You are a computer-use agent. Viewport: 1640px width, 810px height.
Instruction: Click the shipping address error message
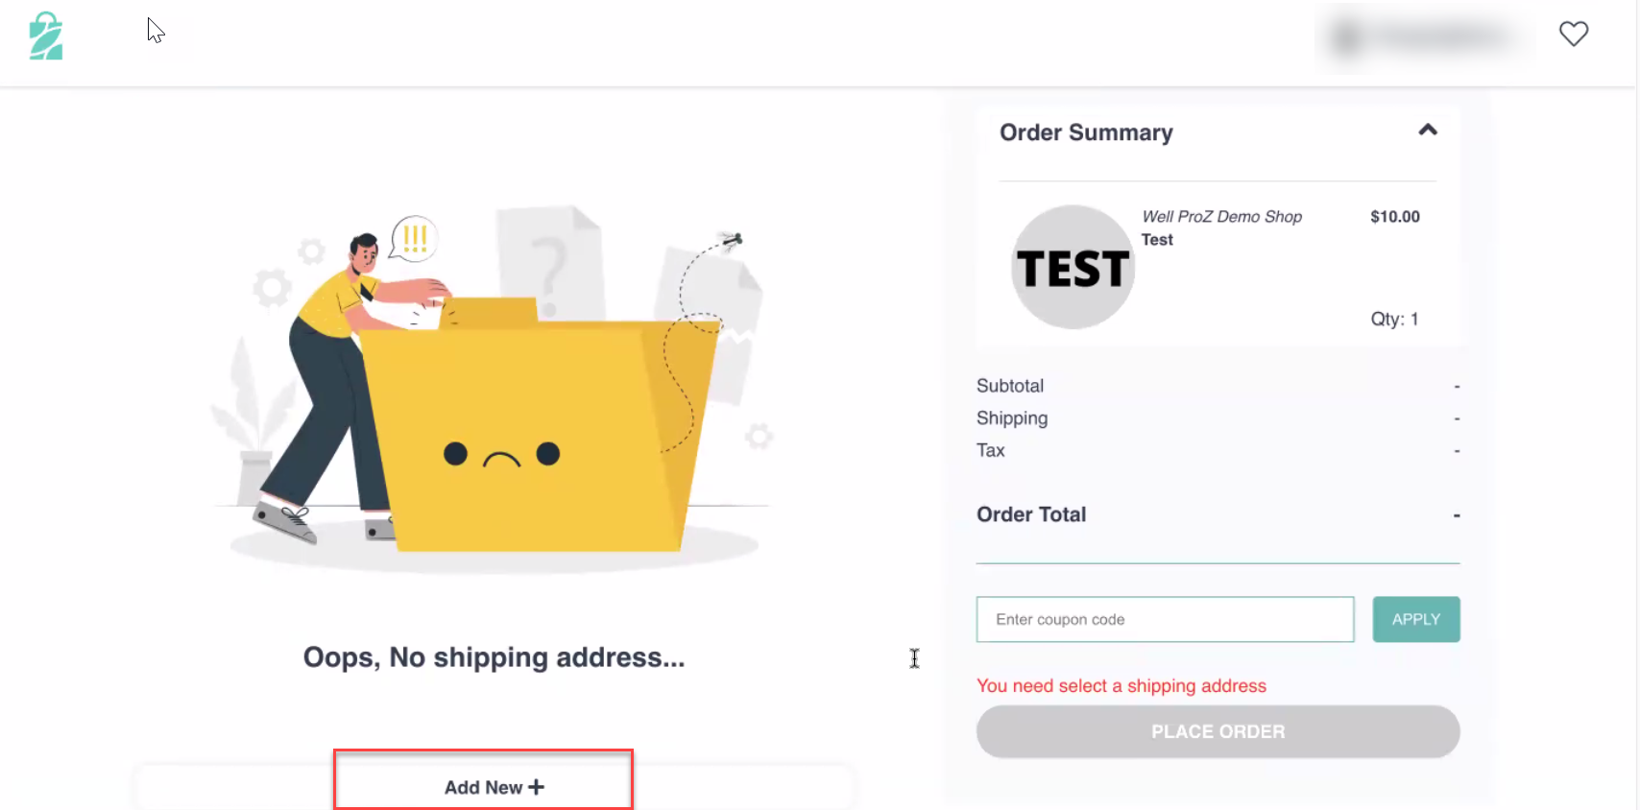point(1121,686)
